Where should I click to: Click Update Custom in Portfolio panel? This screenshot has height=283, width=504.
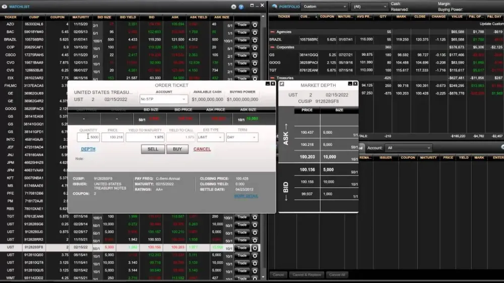(x=491, y=24)
